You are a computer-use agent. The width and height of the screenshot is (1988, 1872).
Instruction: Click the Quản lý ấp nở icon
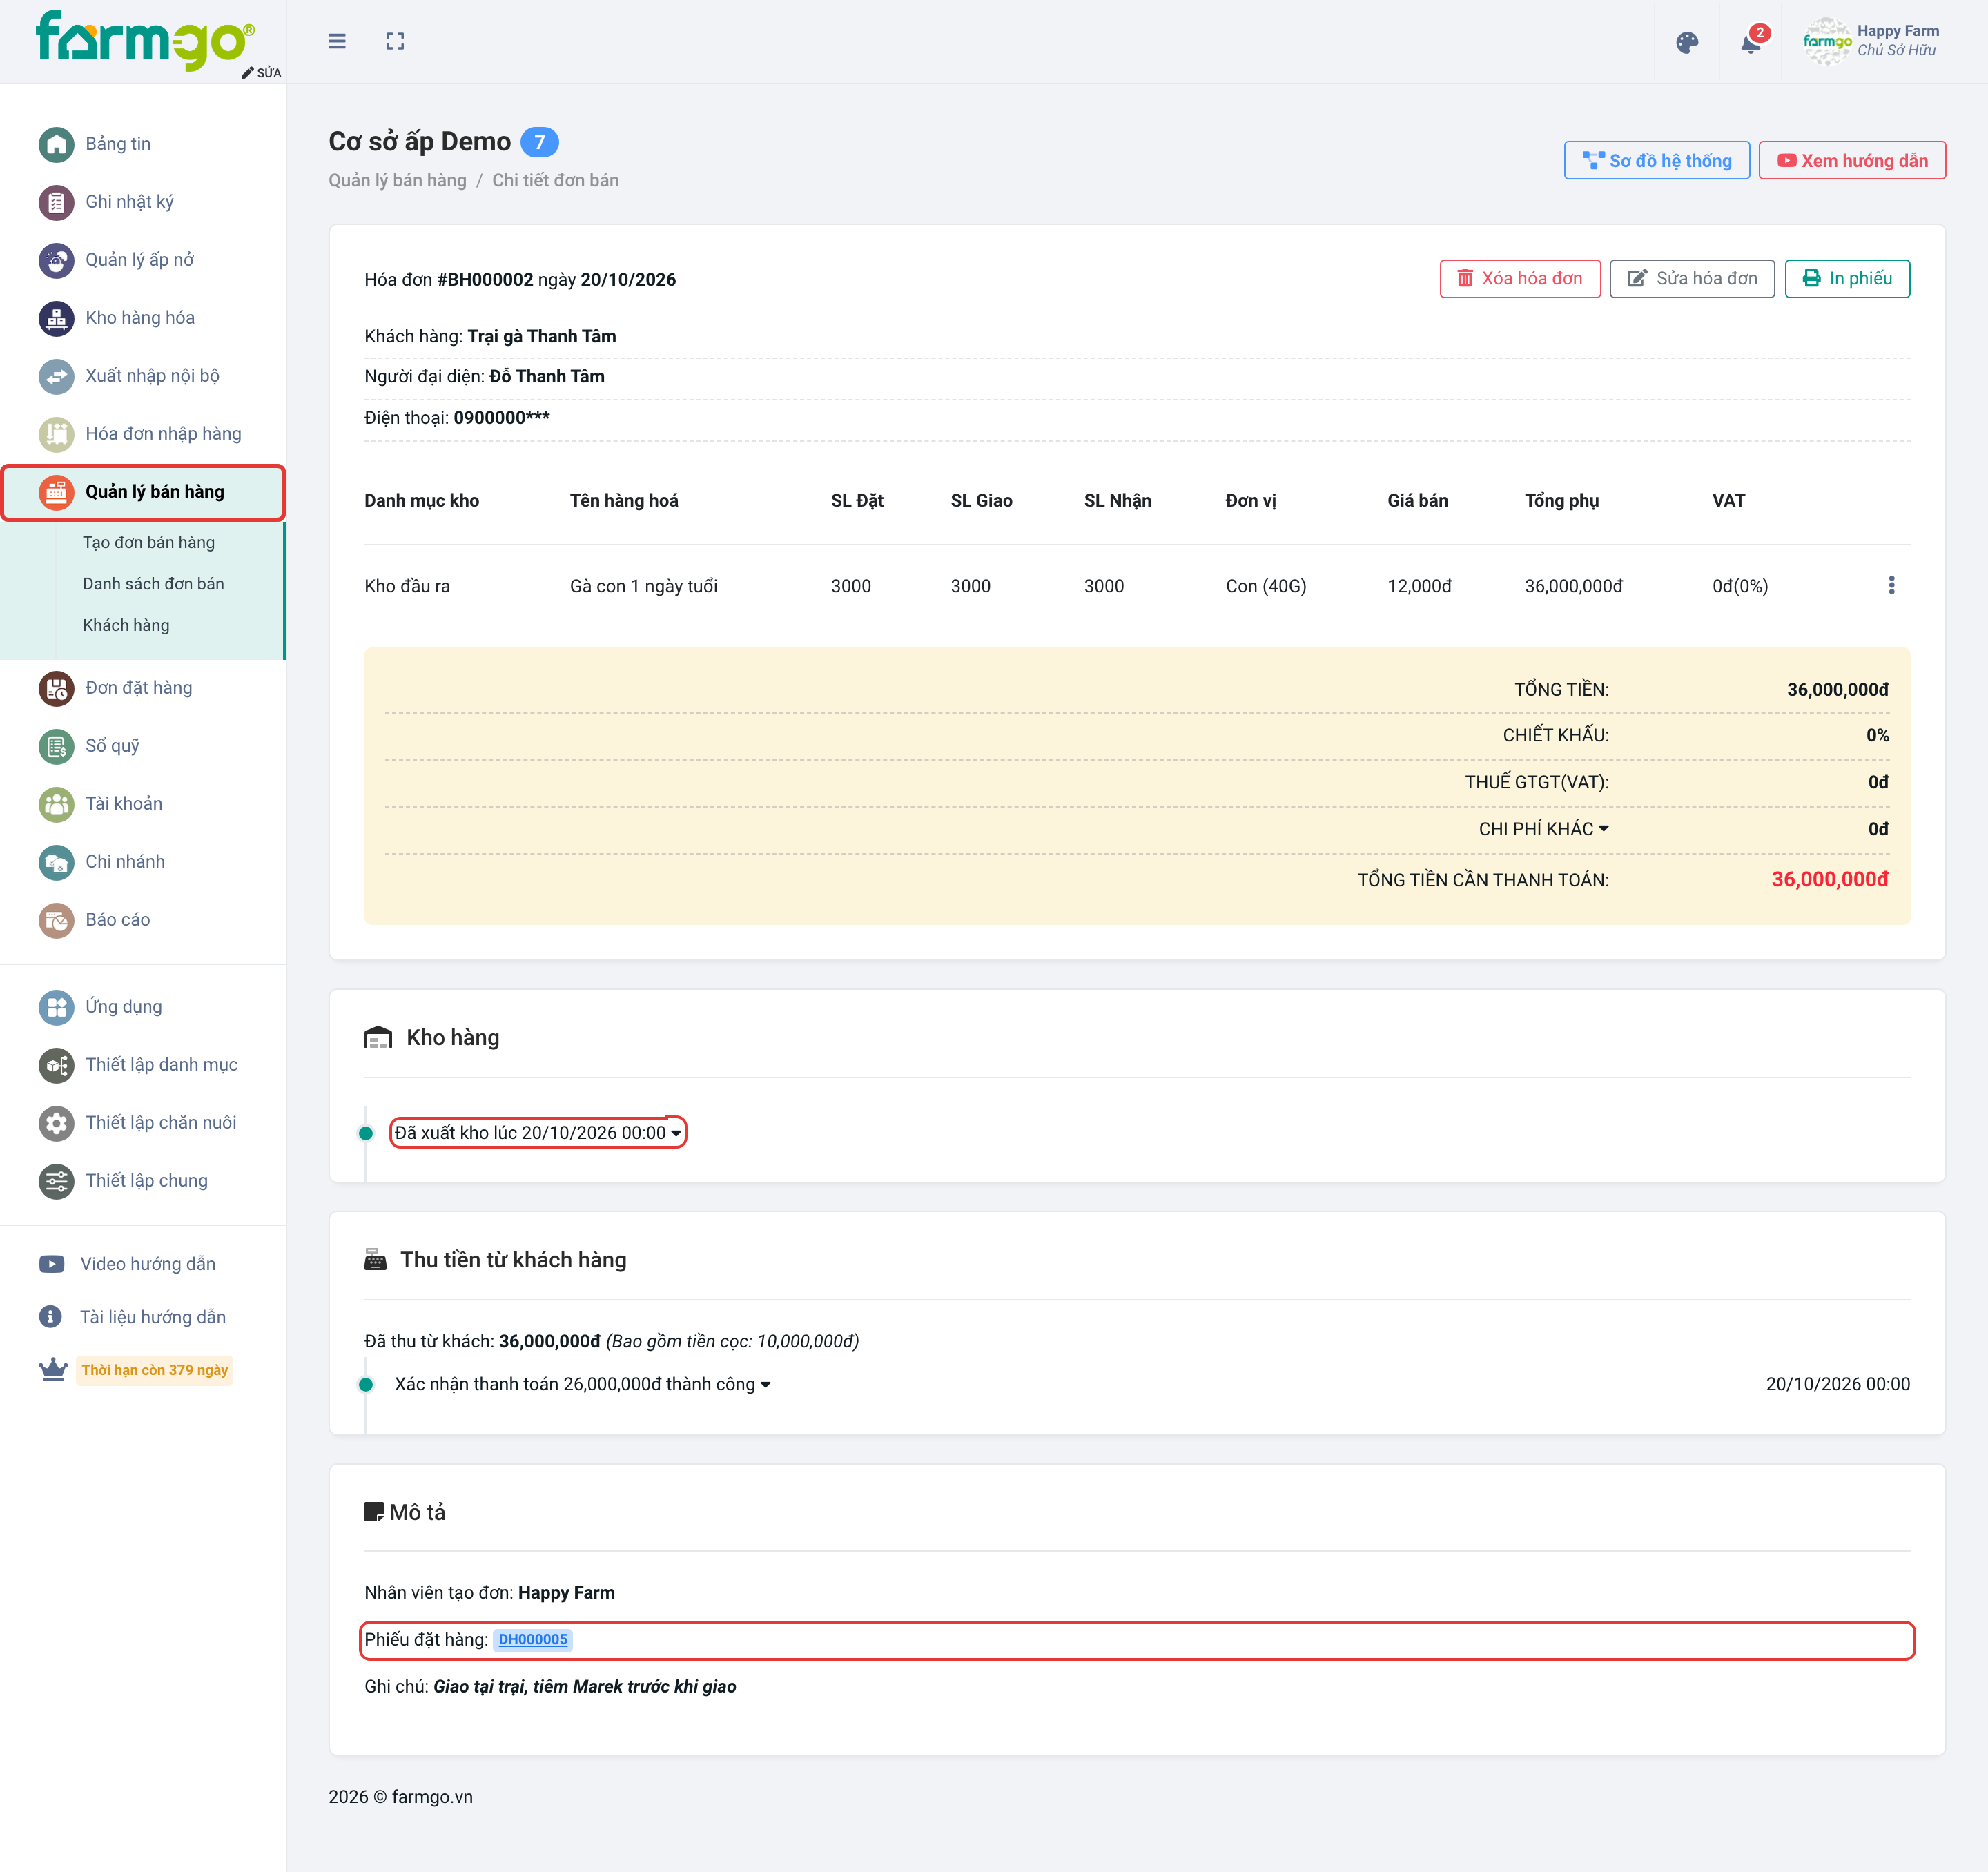tap(56, 260)
